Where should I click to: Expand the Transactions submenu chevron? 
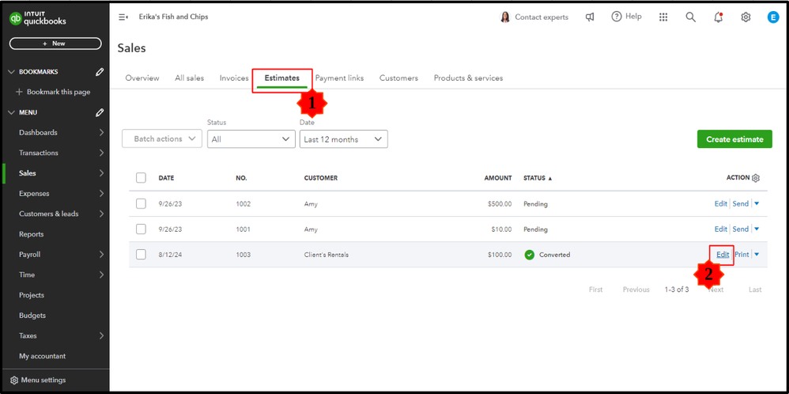(x=101, y=153)
